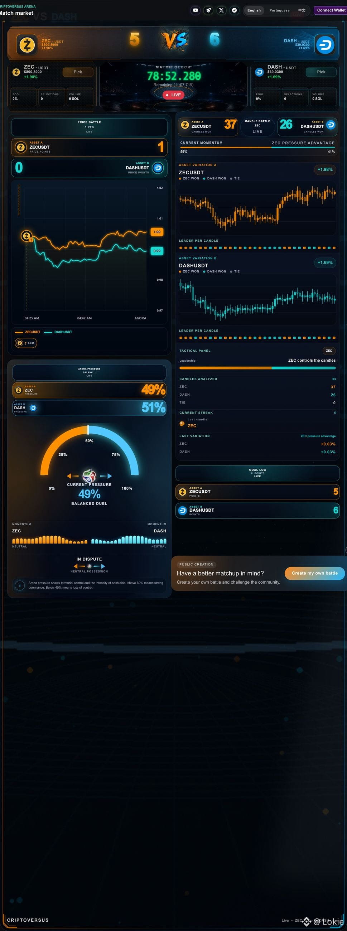The height and width of the screenshot is (931, 347).
Task: Click the rocket launch icon
Action: [208, 10]
